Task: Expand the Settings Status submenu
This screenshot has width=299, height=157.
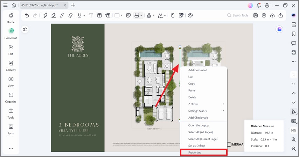Action: pos(203,111)
